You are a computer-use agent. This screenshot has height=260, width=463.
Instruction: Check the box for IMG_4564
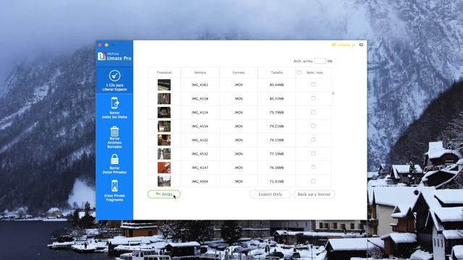tap(313, 181)
